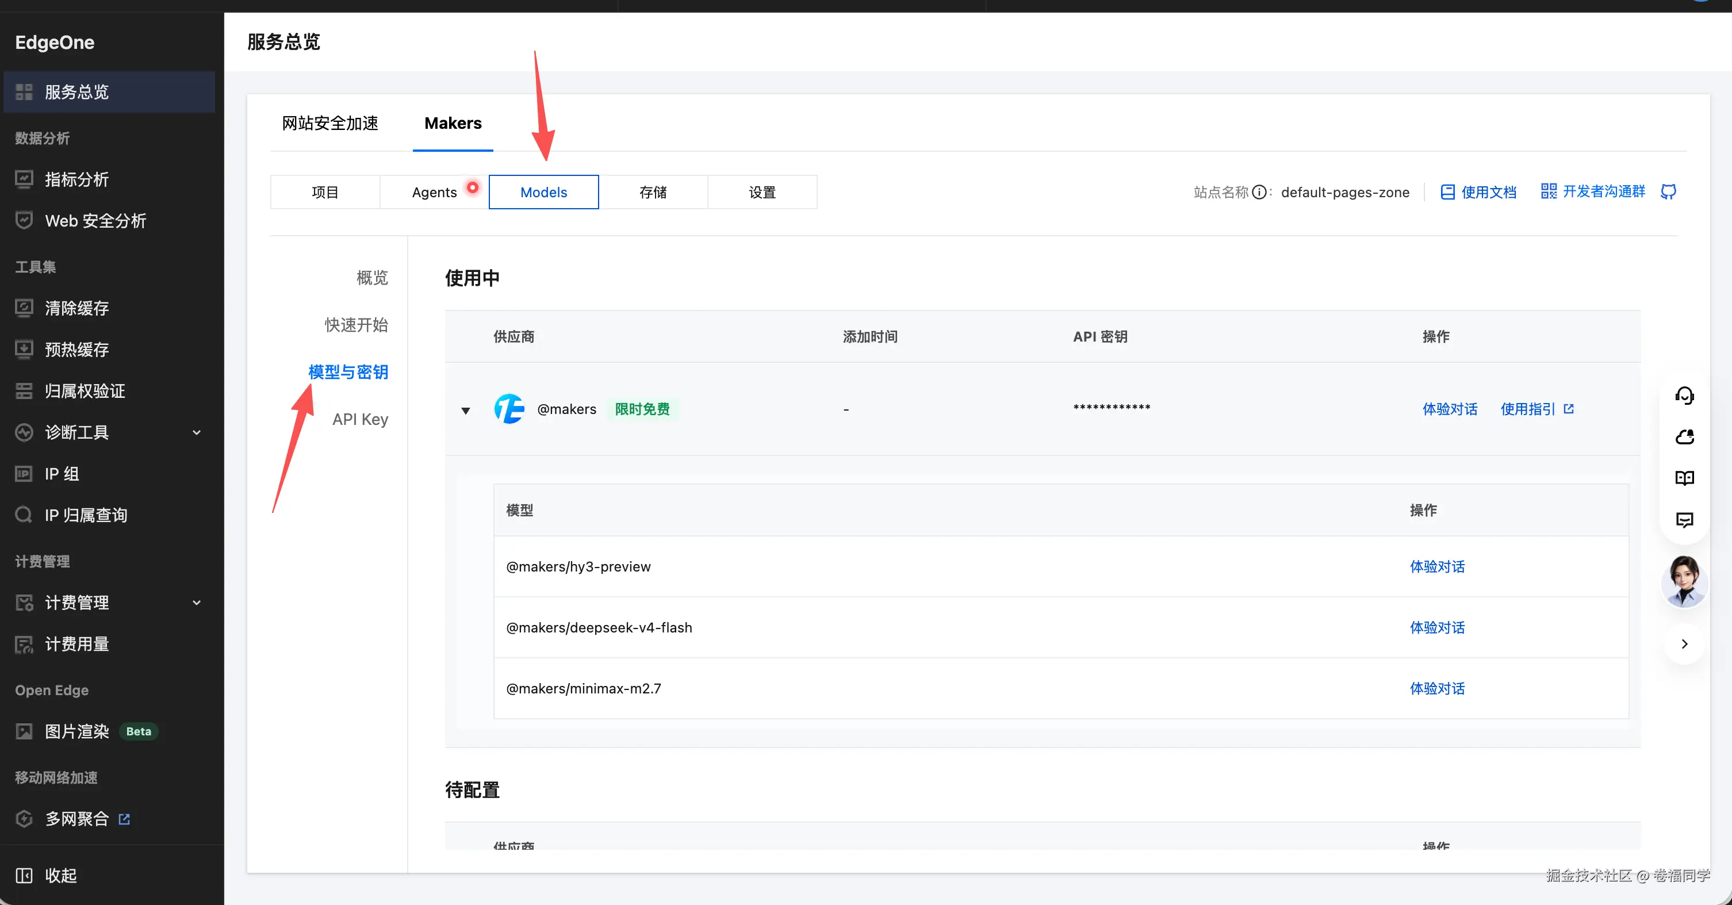
Task: Click the external link icon next to 使用指引
Action: coord(1569,409)
